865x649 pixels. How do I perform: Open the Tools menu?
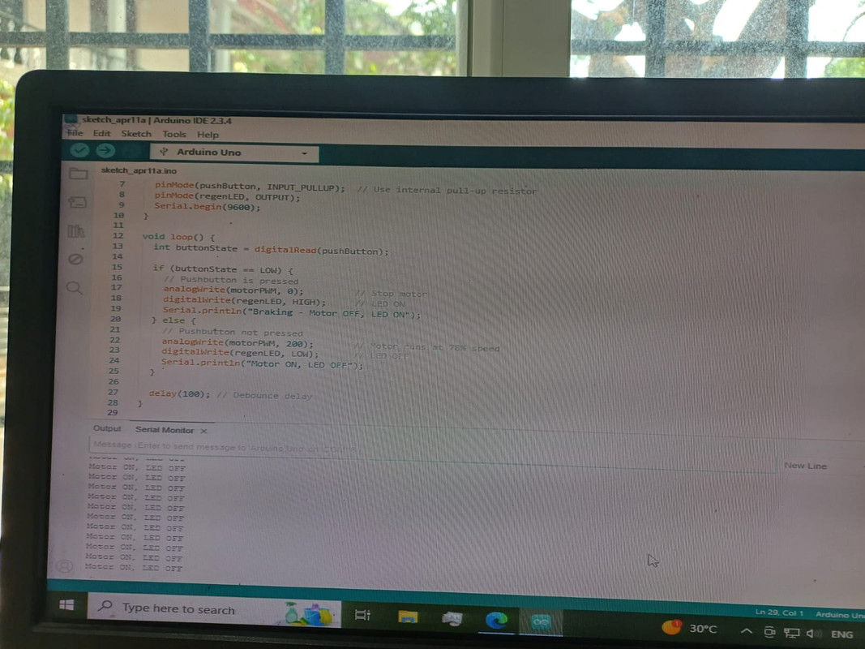pos(174,134)
